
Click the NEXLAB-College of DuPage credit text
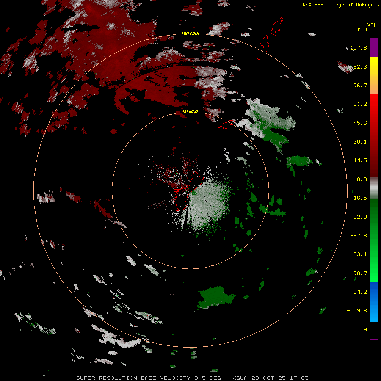(x=340, y=5)
